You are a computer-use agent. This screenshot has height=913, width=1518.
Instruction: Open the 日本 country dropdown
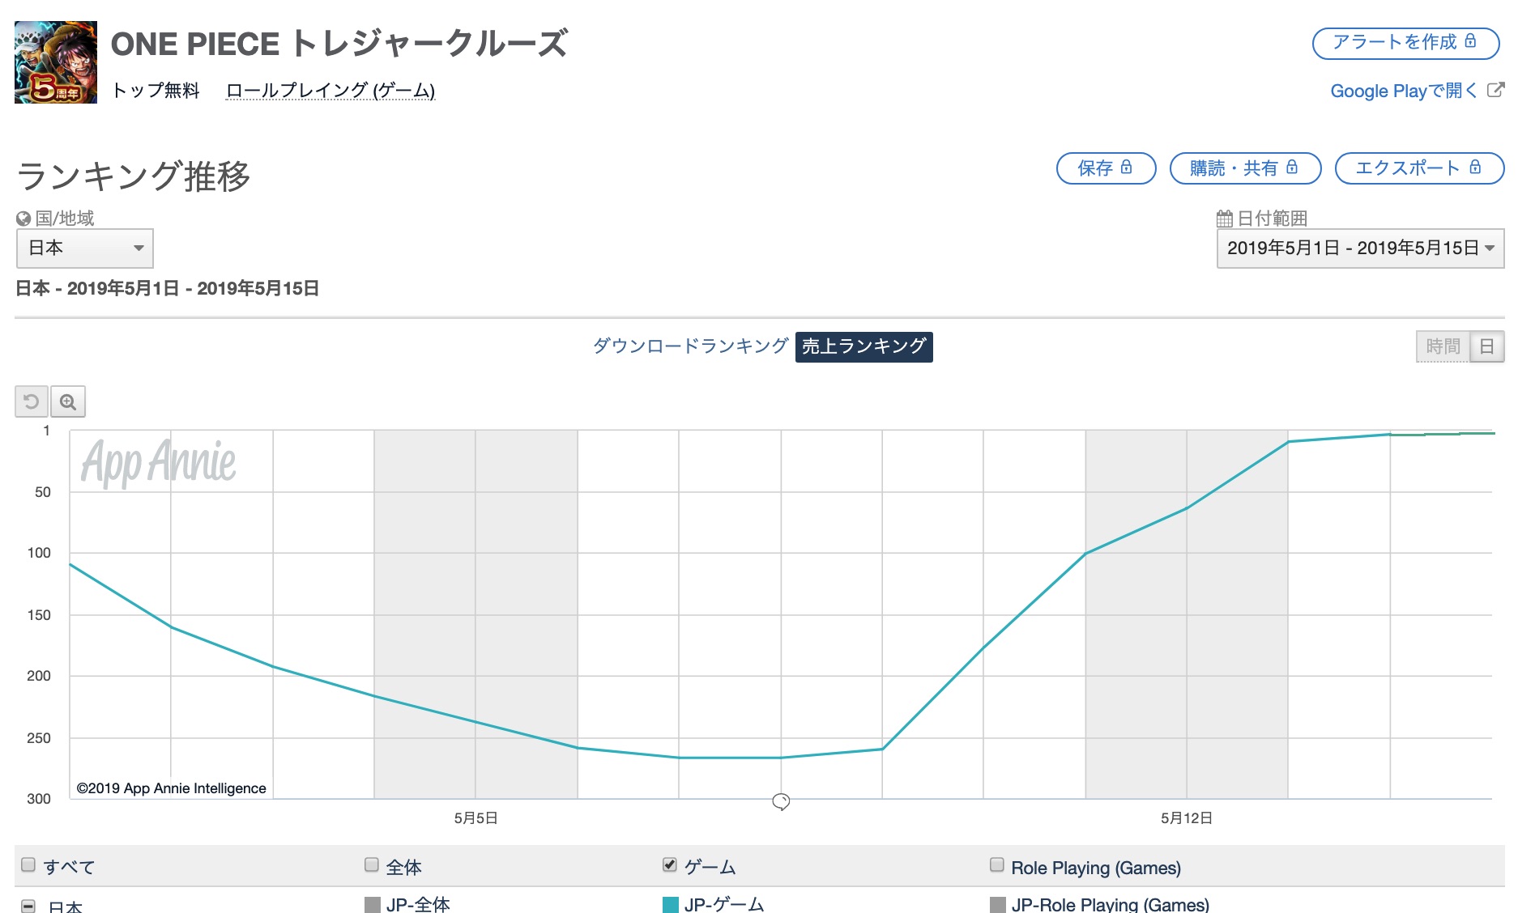tap(85, 248)
